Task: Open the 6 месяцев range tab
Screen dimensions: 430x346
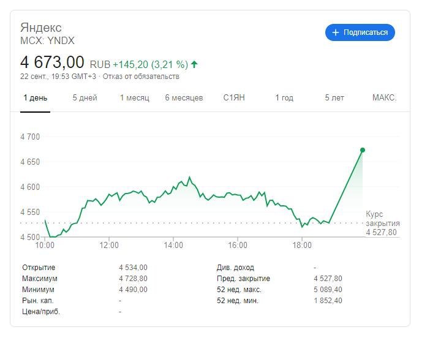Action: [184, 97]
